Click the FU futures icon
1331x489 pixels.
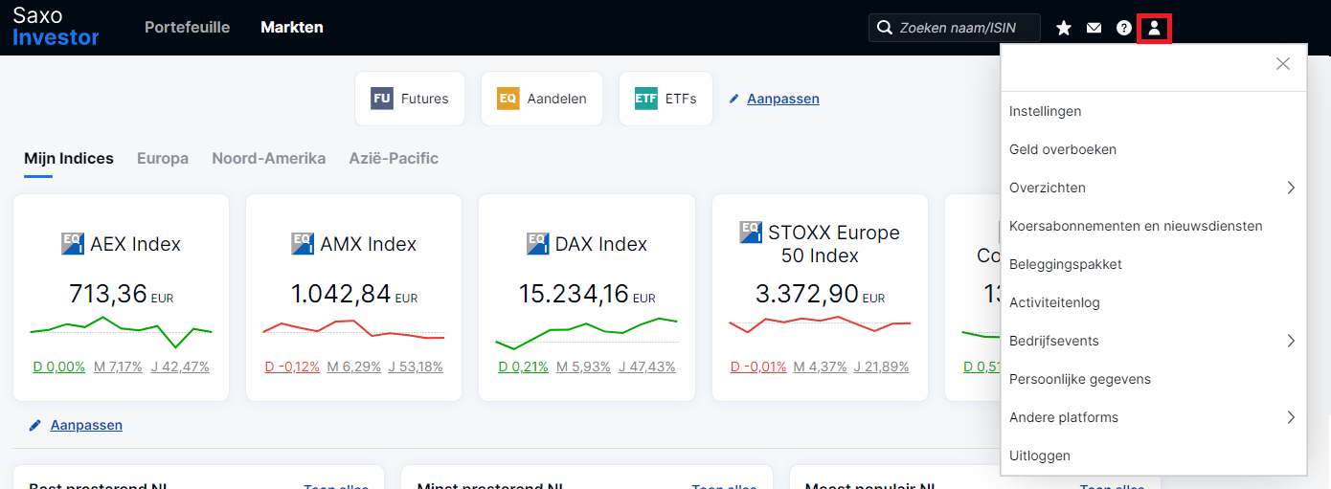click(x=382, y=99)
